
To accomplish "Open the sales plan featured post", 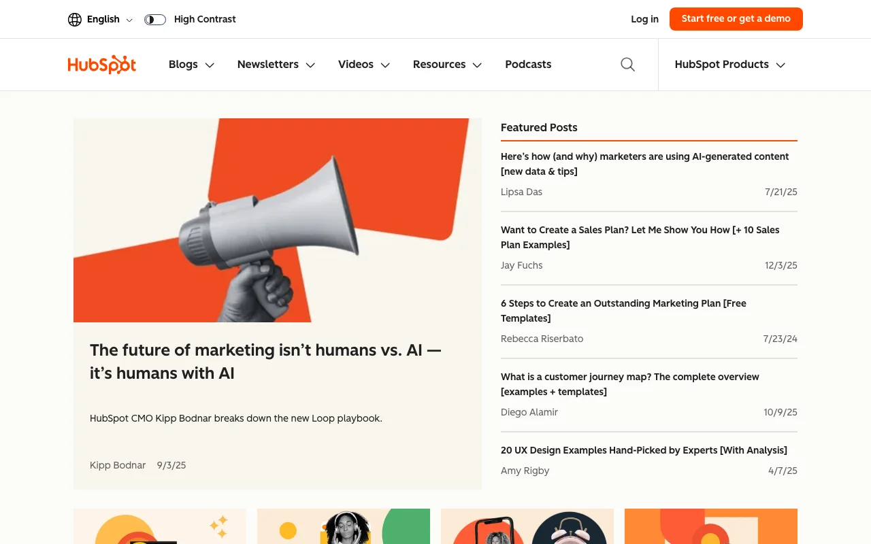I will (x=639, y=237).
